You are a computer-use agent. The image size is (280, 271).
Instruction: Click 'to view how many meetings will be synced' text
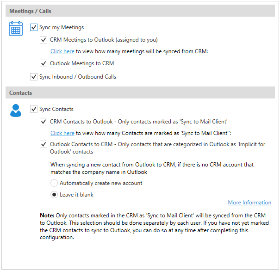coord(142,51)
